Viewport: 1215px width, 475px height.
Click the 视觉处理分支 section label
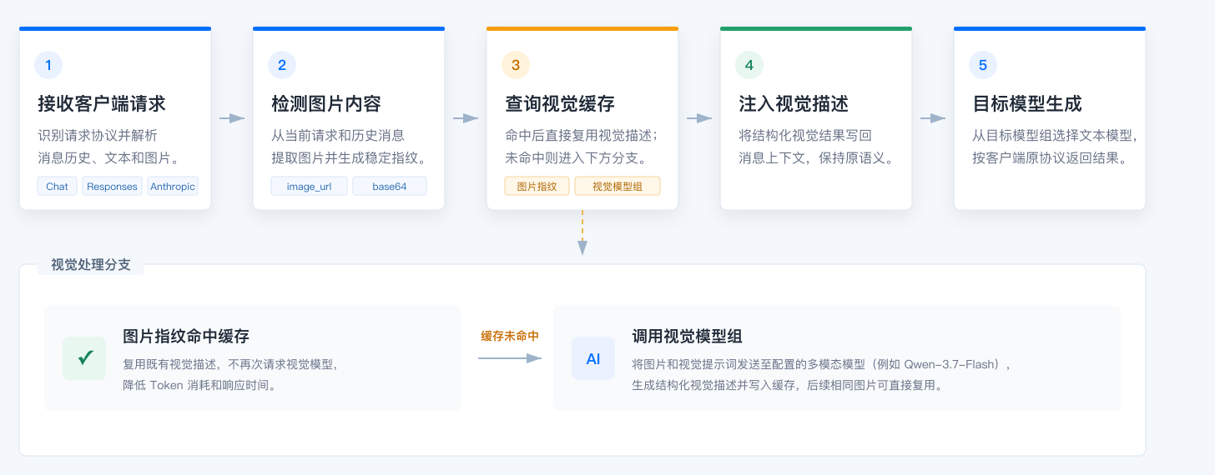pos(91,265)
